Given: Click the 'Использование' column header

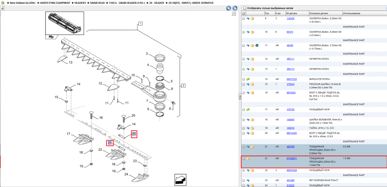Looking at the screenshot, I should click(351, 13).
